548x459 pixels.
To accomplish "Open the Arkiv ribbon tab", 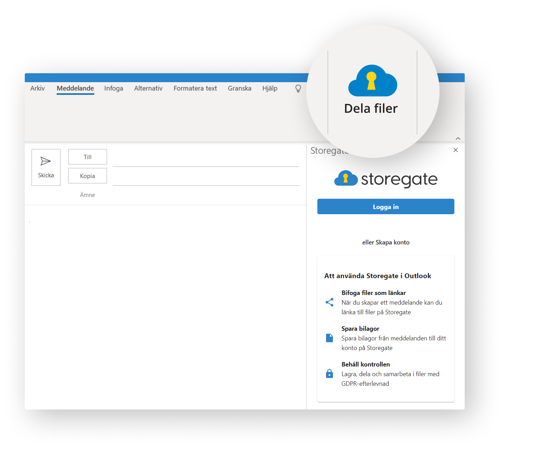I will [x=38, y=88].
